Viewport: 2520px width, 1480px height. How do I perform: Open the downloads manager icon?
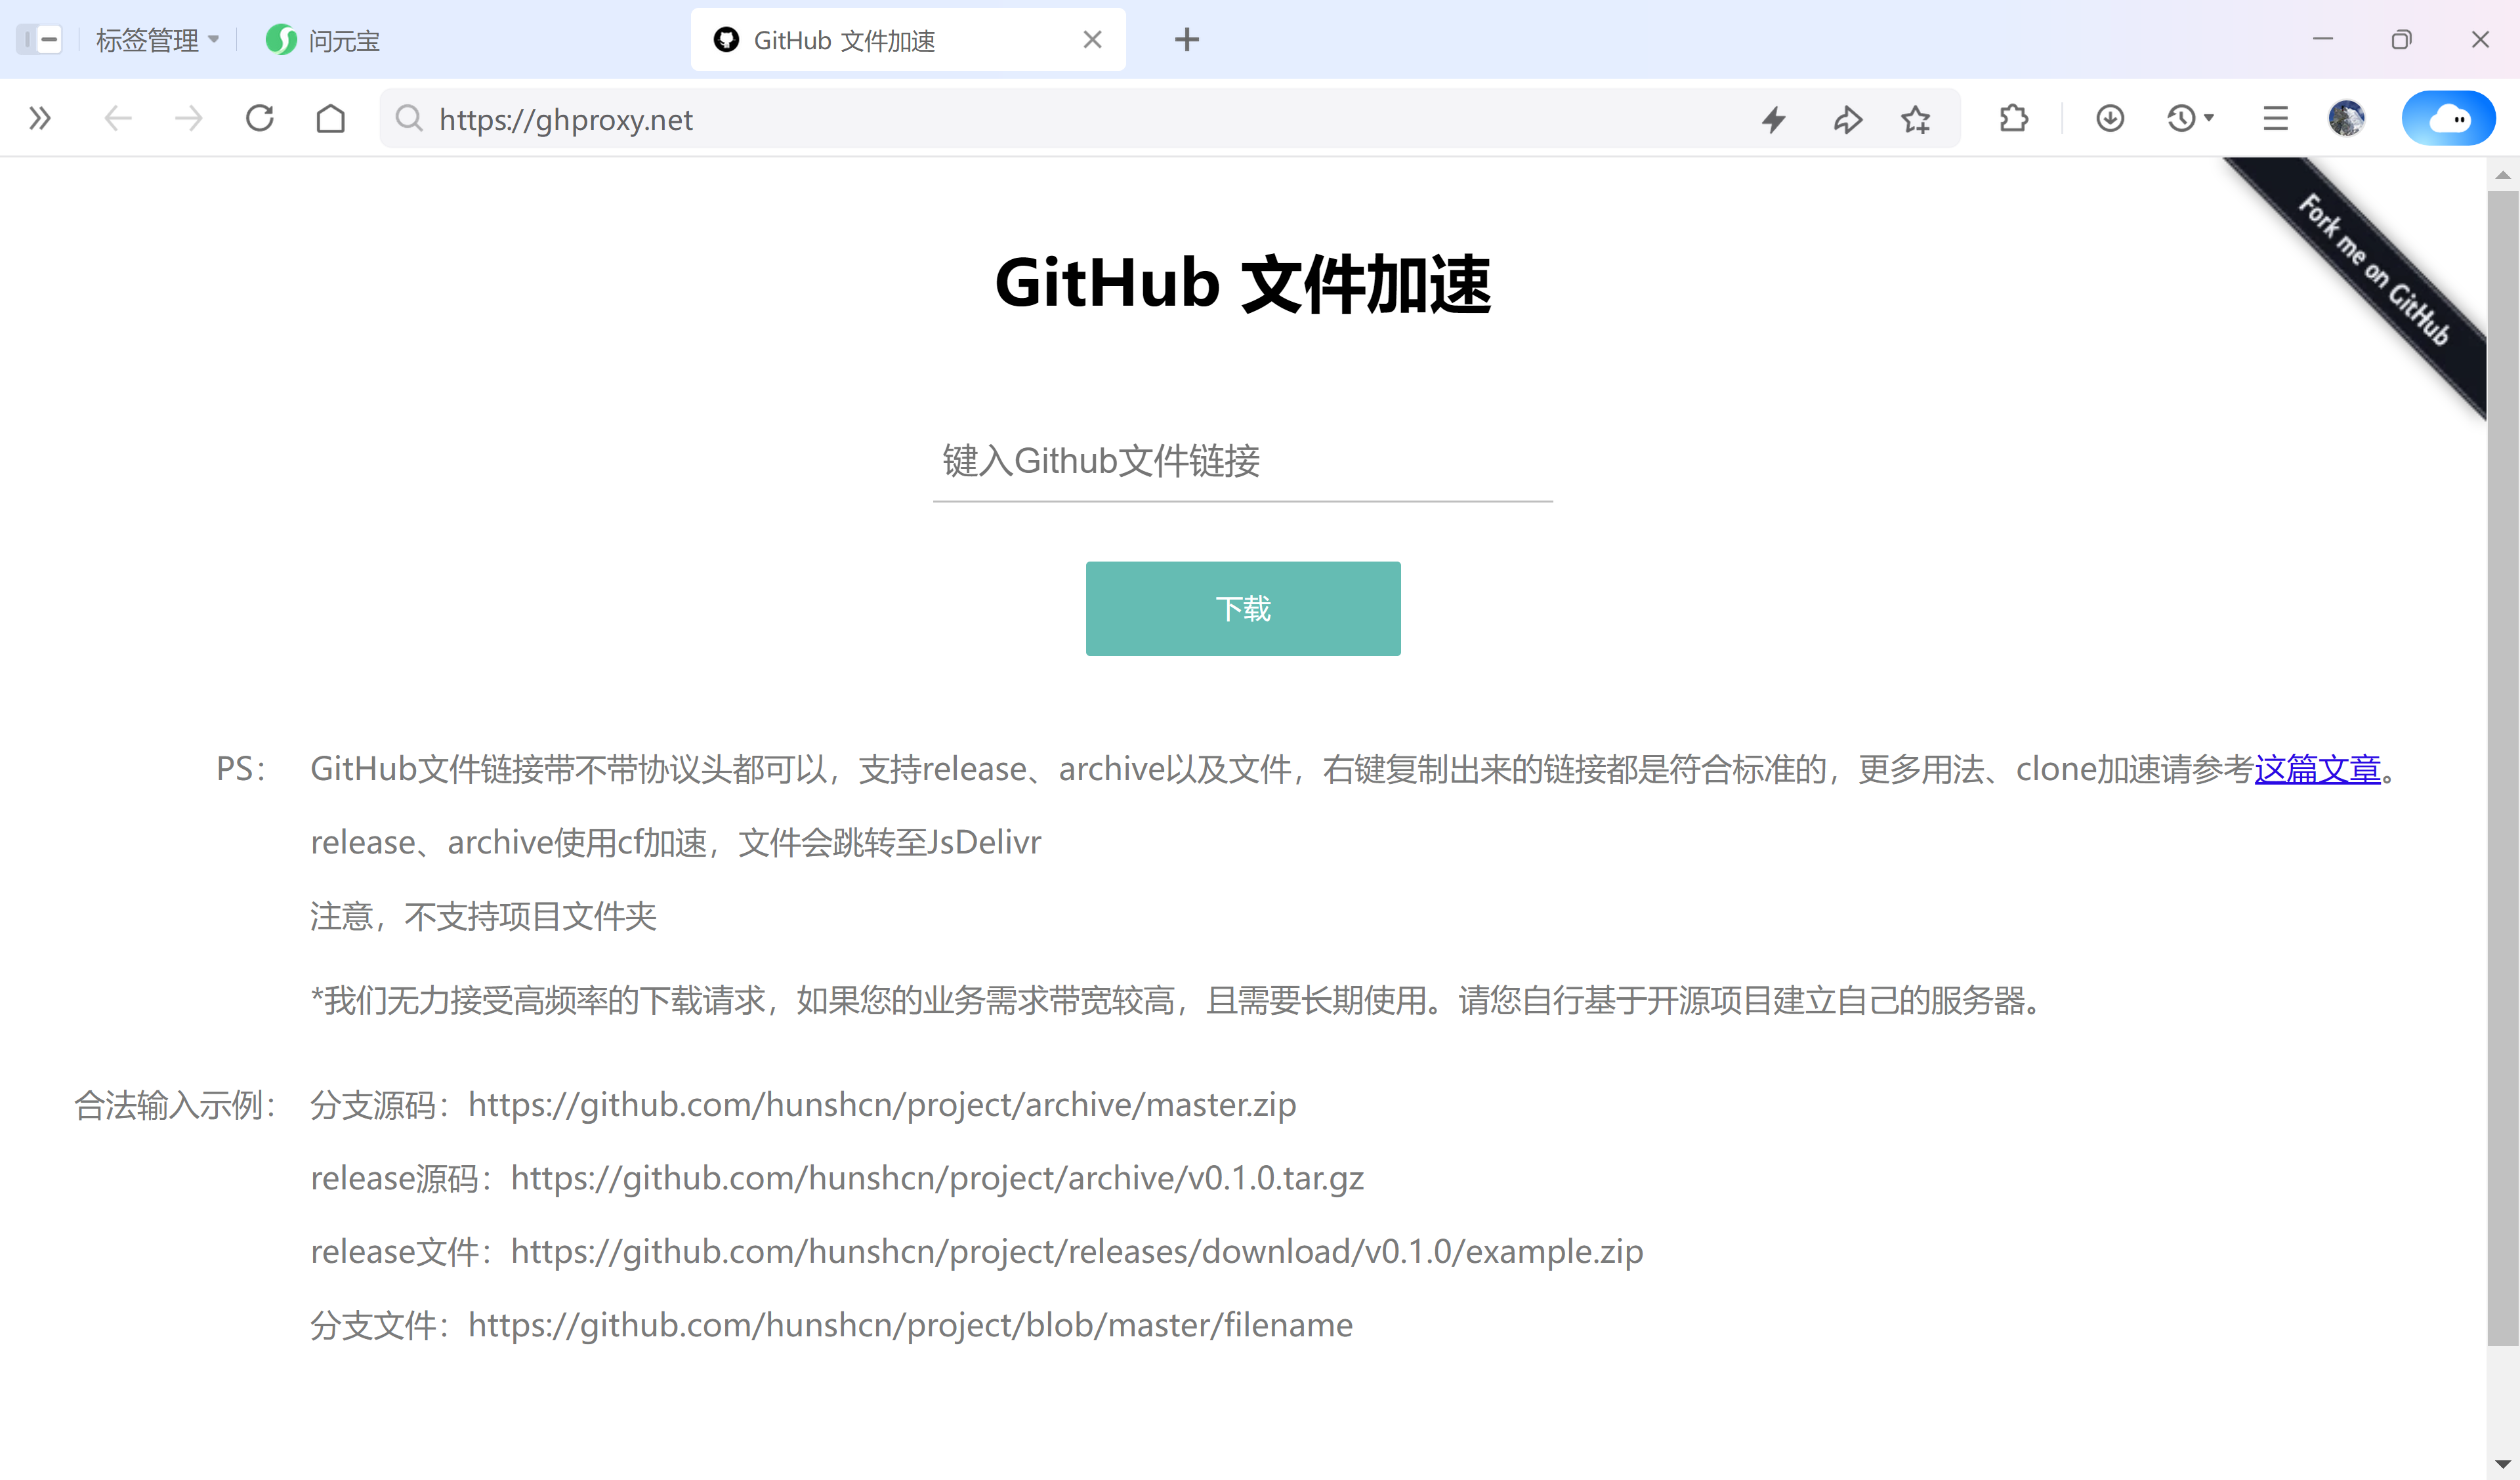[2110, 119]
